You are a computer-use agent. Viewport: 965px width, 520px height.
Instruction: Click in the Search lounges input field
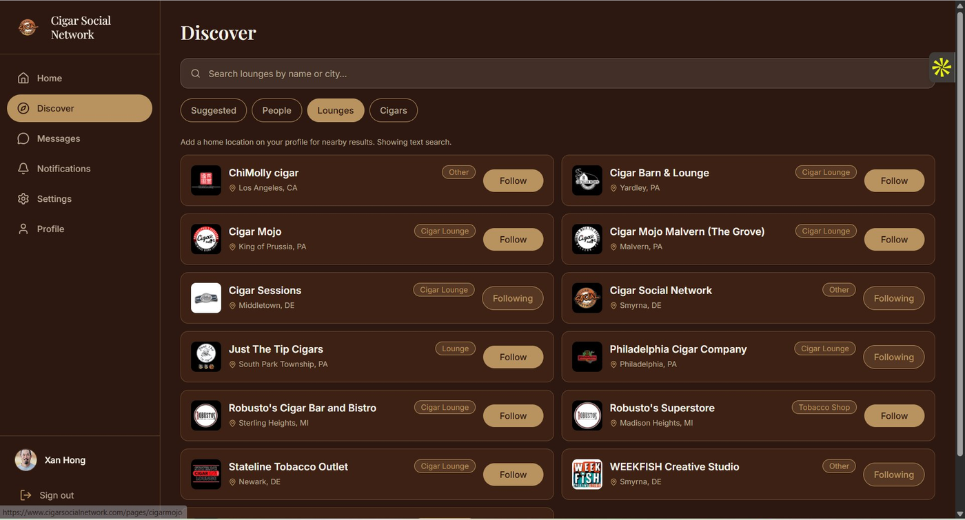(557, 74)
